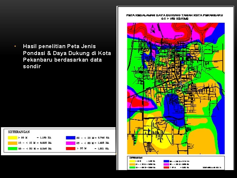Select the 'QC > 150 KG/CM2' subtitle
This screenshot has height=178, width=237.
pyautogui.click(x=174, y=19)
